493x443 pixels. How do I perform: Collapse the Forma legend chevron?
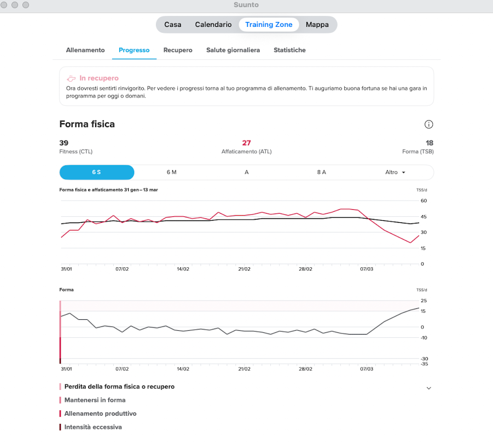pyautogui.click(x=428, y=388)
